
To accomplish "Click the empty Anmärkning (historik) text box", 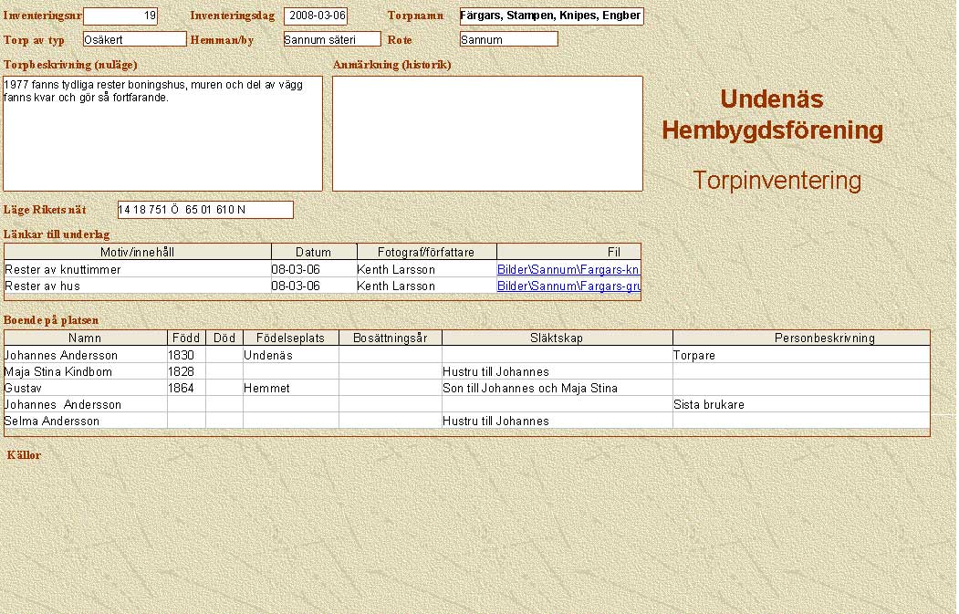I will 487,133.
